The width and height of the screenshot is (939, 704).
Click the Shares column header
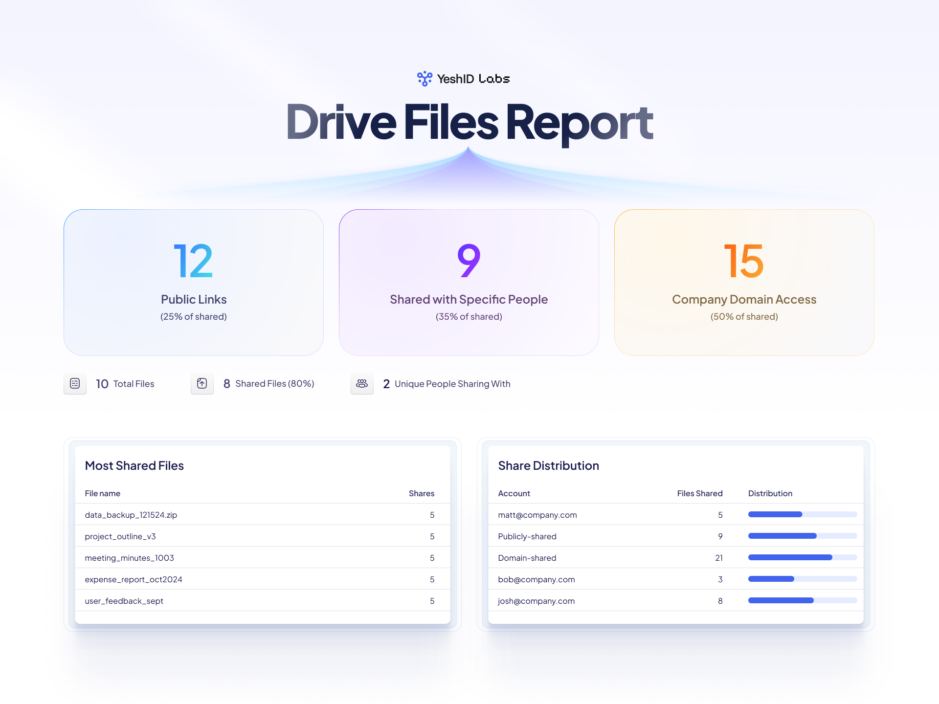[x=422, y=493]
